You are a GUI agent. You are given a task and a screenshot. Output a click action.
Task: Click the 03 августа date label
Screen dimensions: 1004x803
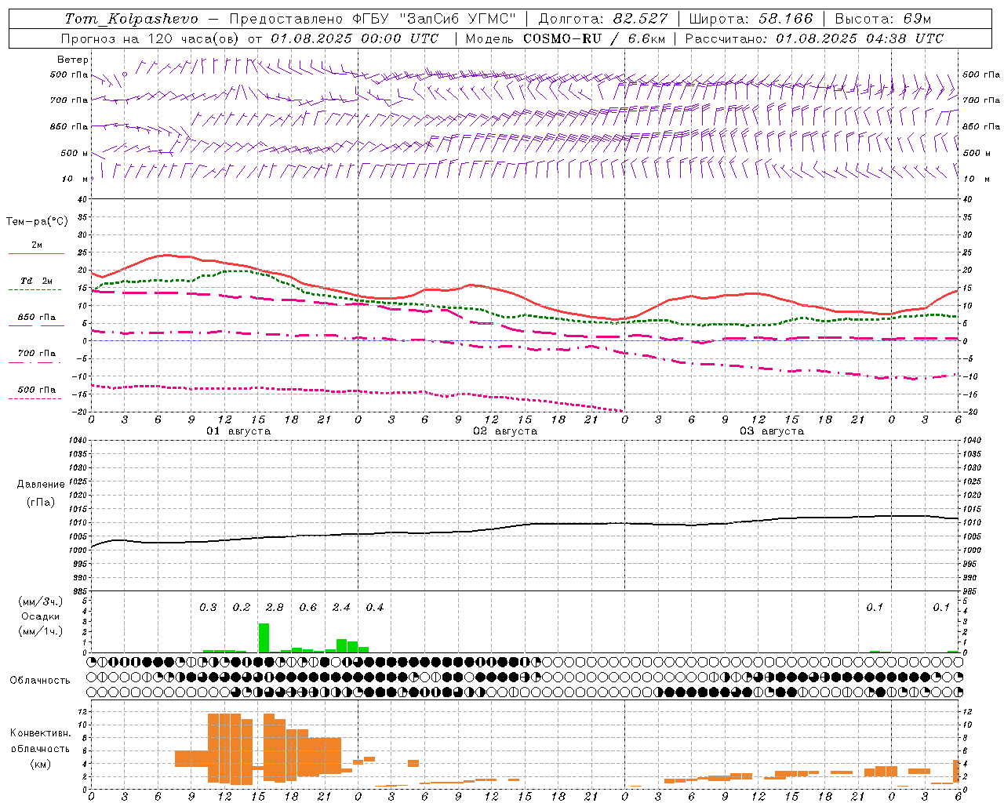(x=772, y=431)
